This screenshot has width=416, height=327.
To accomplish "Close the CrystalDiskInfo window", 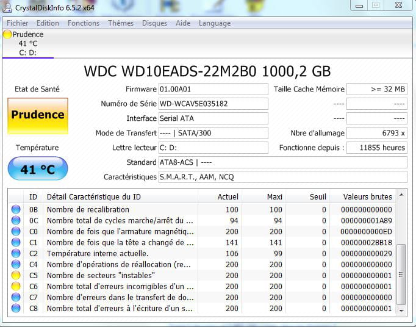I will point(398,5).
